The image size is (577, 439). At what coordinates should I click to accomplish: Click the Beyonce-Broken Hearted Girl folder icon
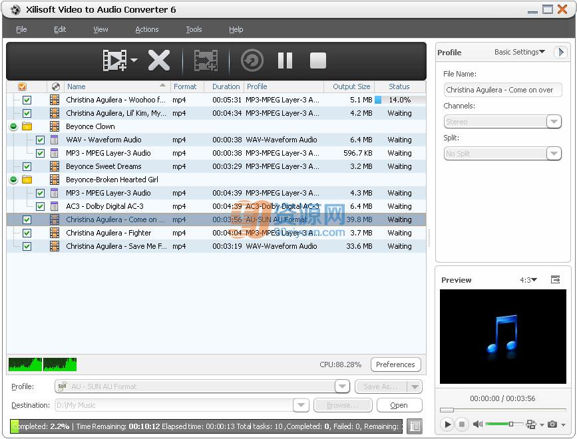click(x=27, y=180)
